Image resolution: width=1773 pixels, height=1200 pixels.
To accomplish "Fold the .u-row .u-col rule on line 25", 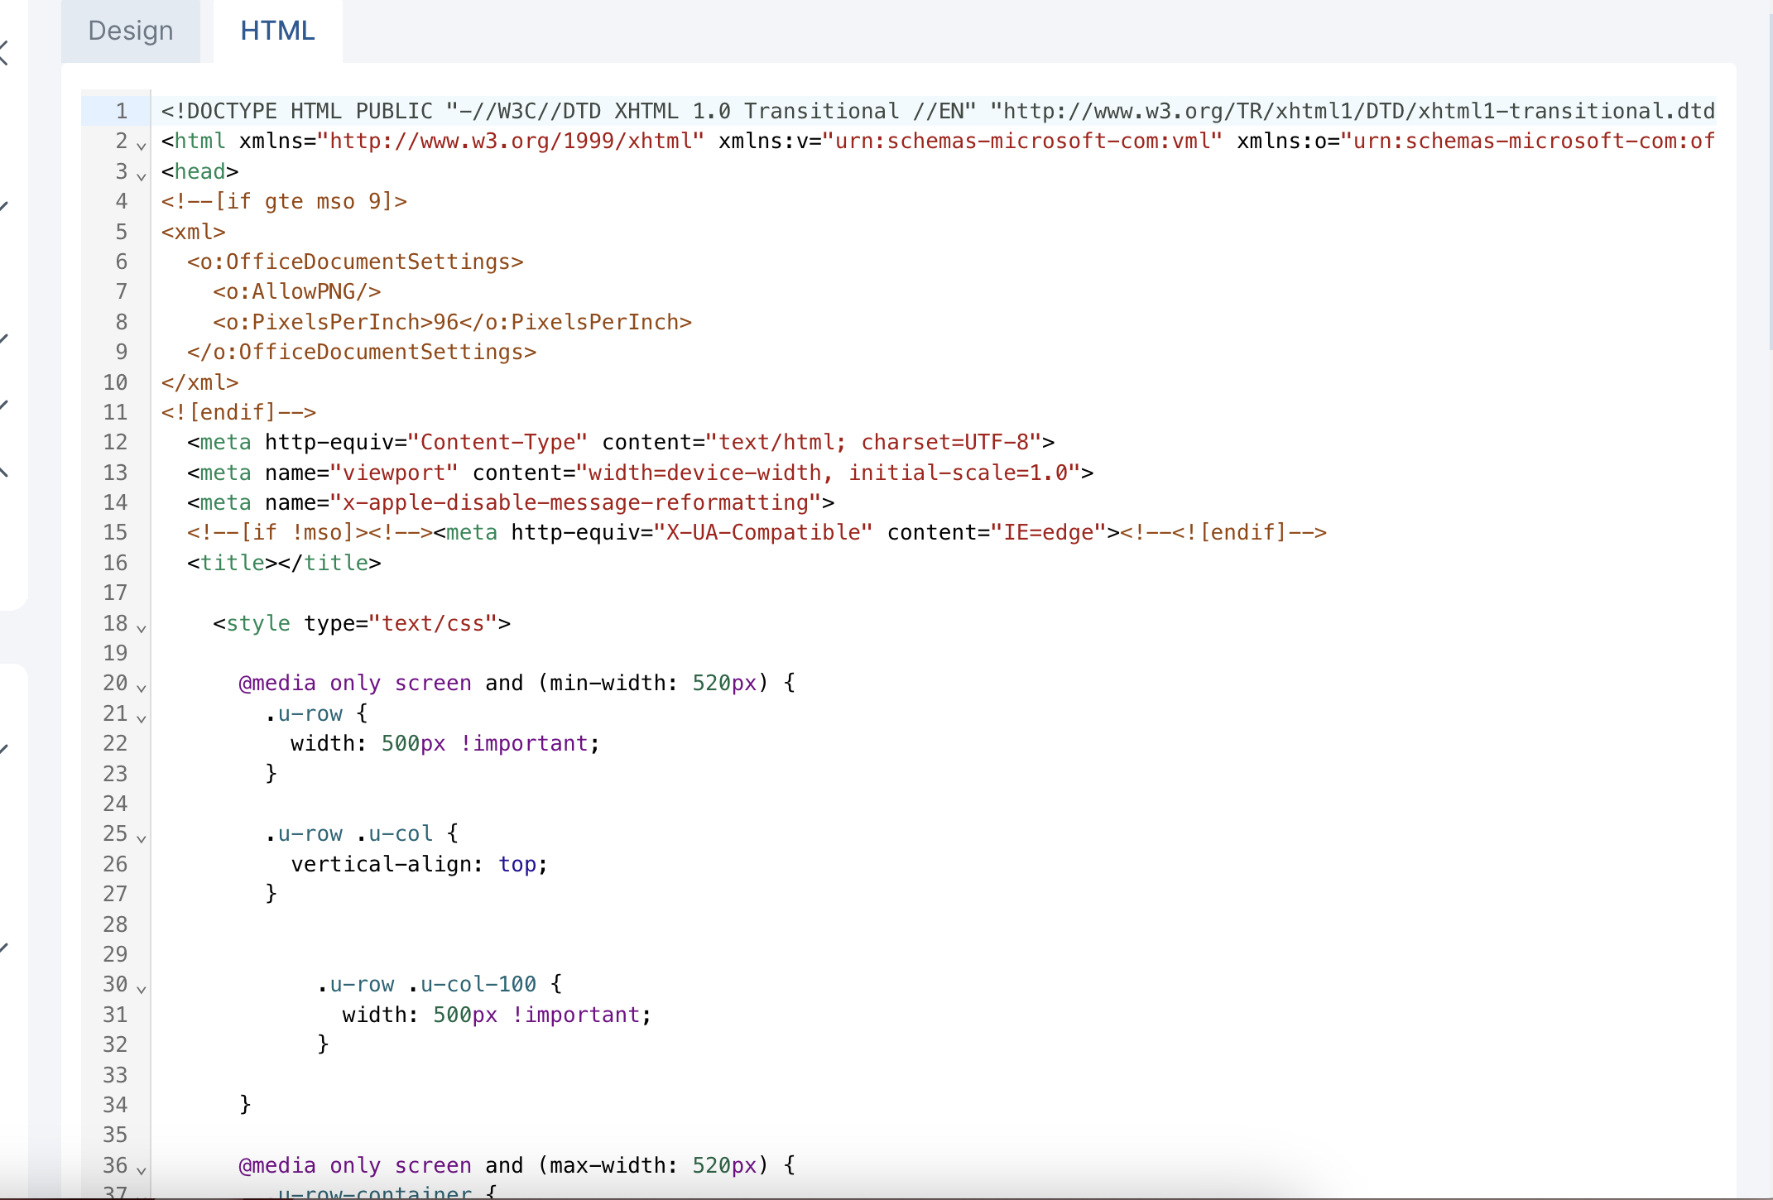I will [142, 838].
